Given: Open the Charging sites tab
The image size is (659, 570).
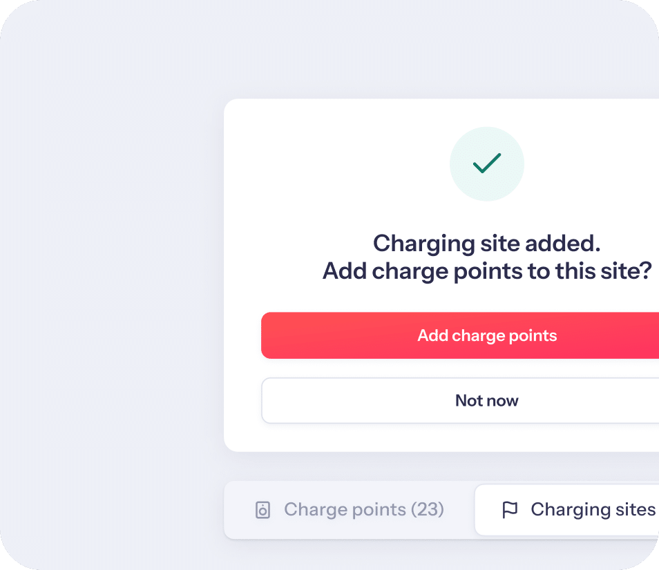Looking at the screenshot, I should click(567, 509).
